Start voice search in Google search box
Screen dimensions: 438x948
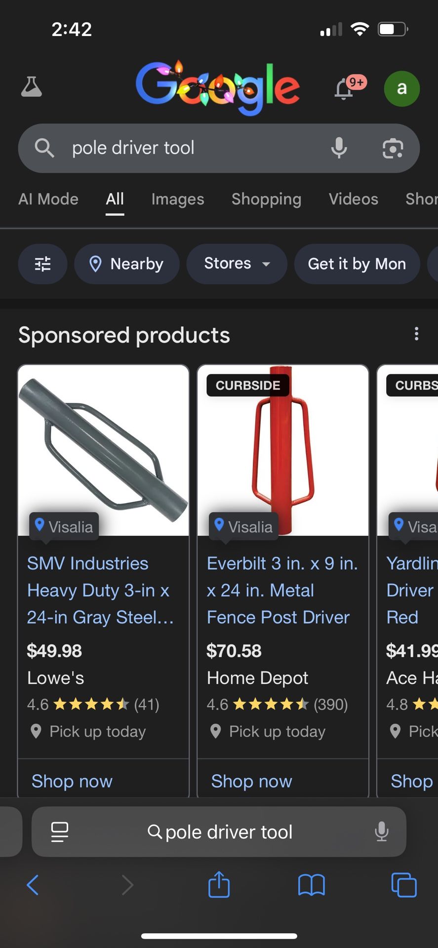[339, 148]
